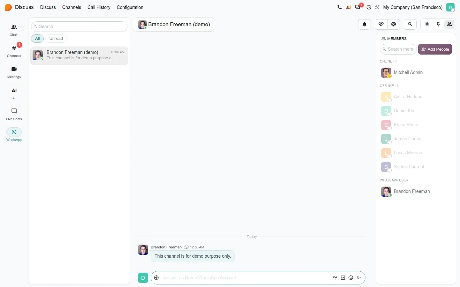Open the Configuration menu
Image resolution: width=460 pixels, height=287 pixels.
130,7
